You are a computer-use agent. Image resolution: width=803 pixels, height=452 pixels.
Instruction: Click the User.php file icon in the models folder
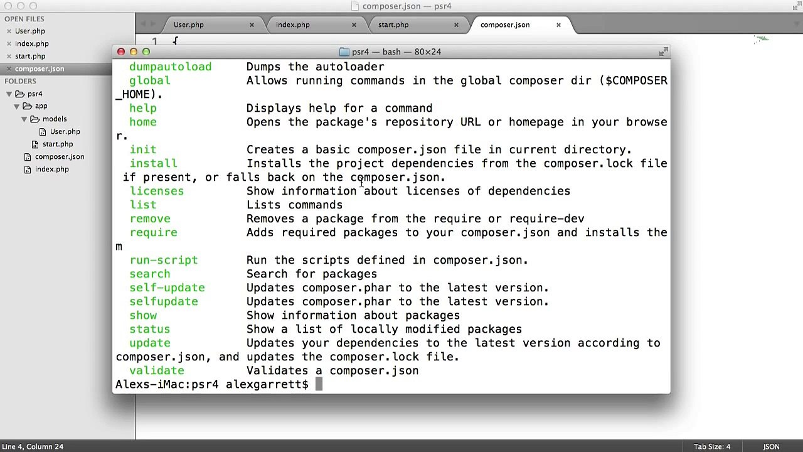point(43,131)
